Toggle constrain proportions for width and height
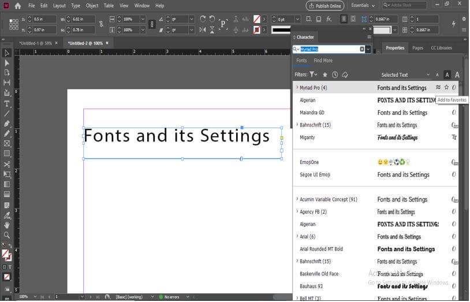Image resolution: width=470 pixels, height=302 pixels. [x=101, y=24]
